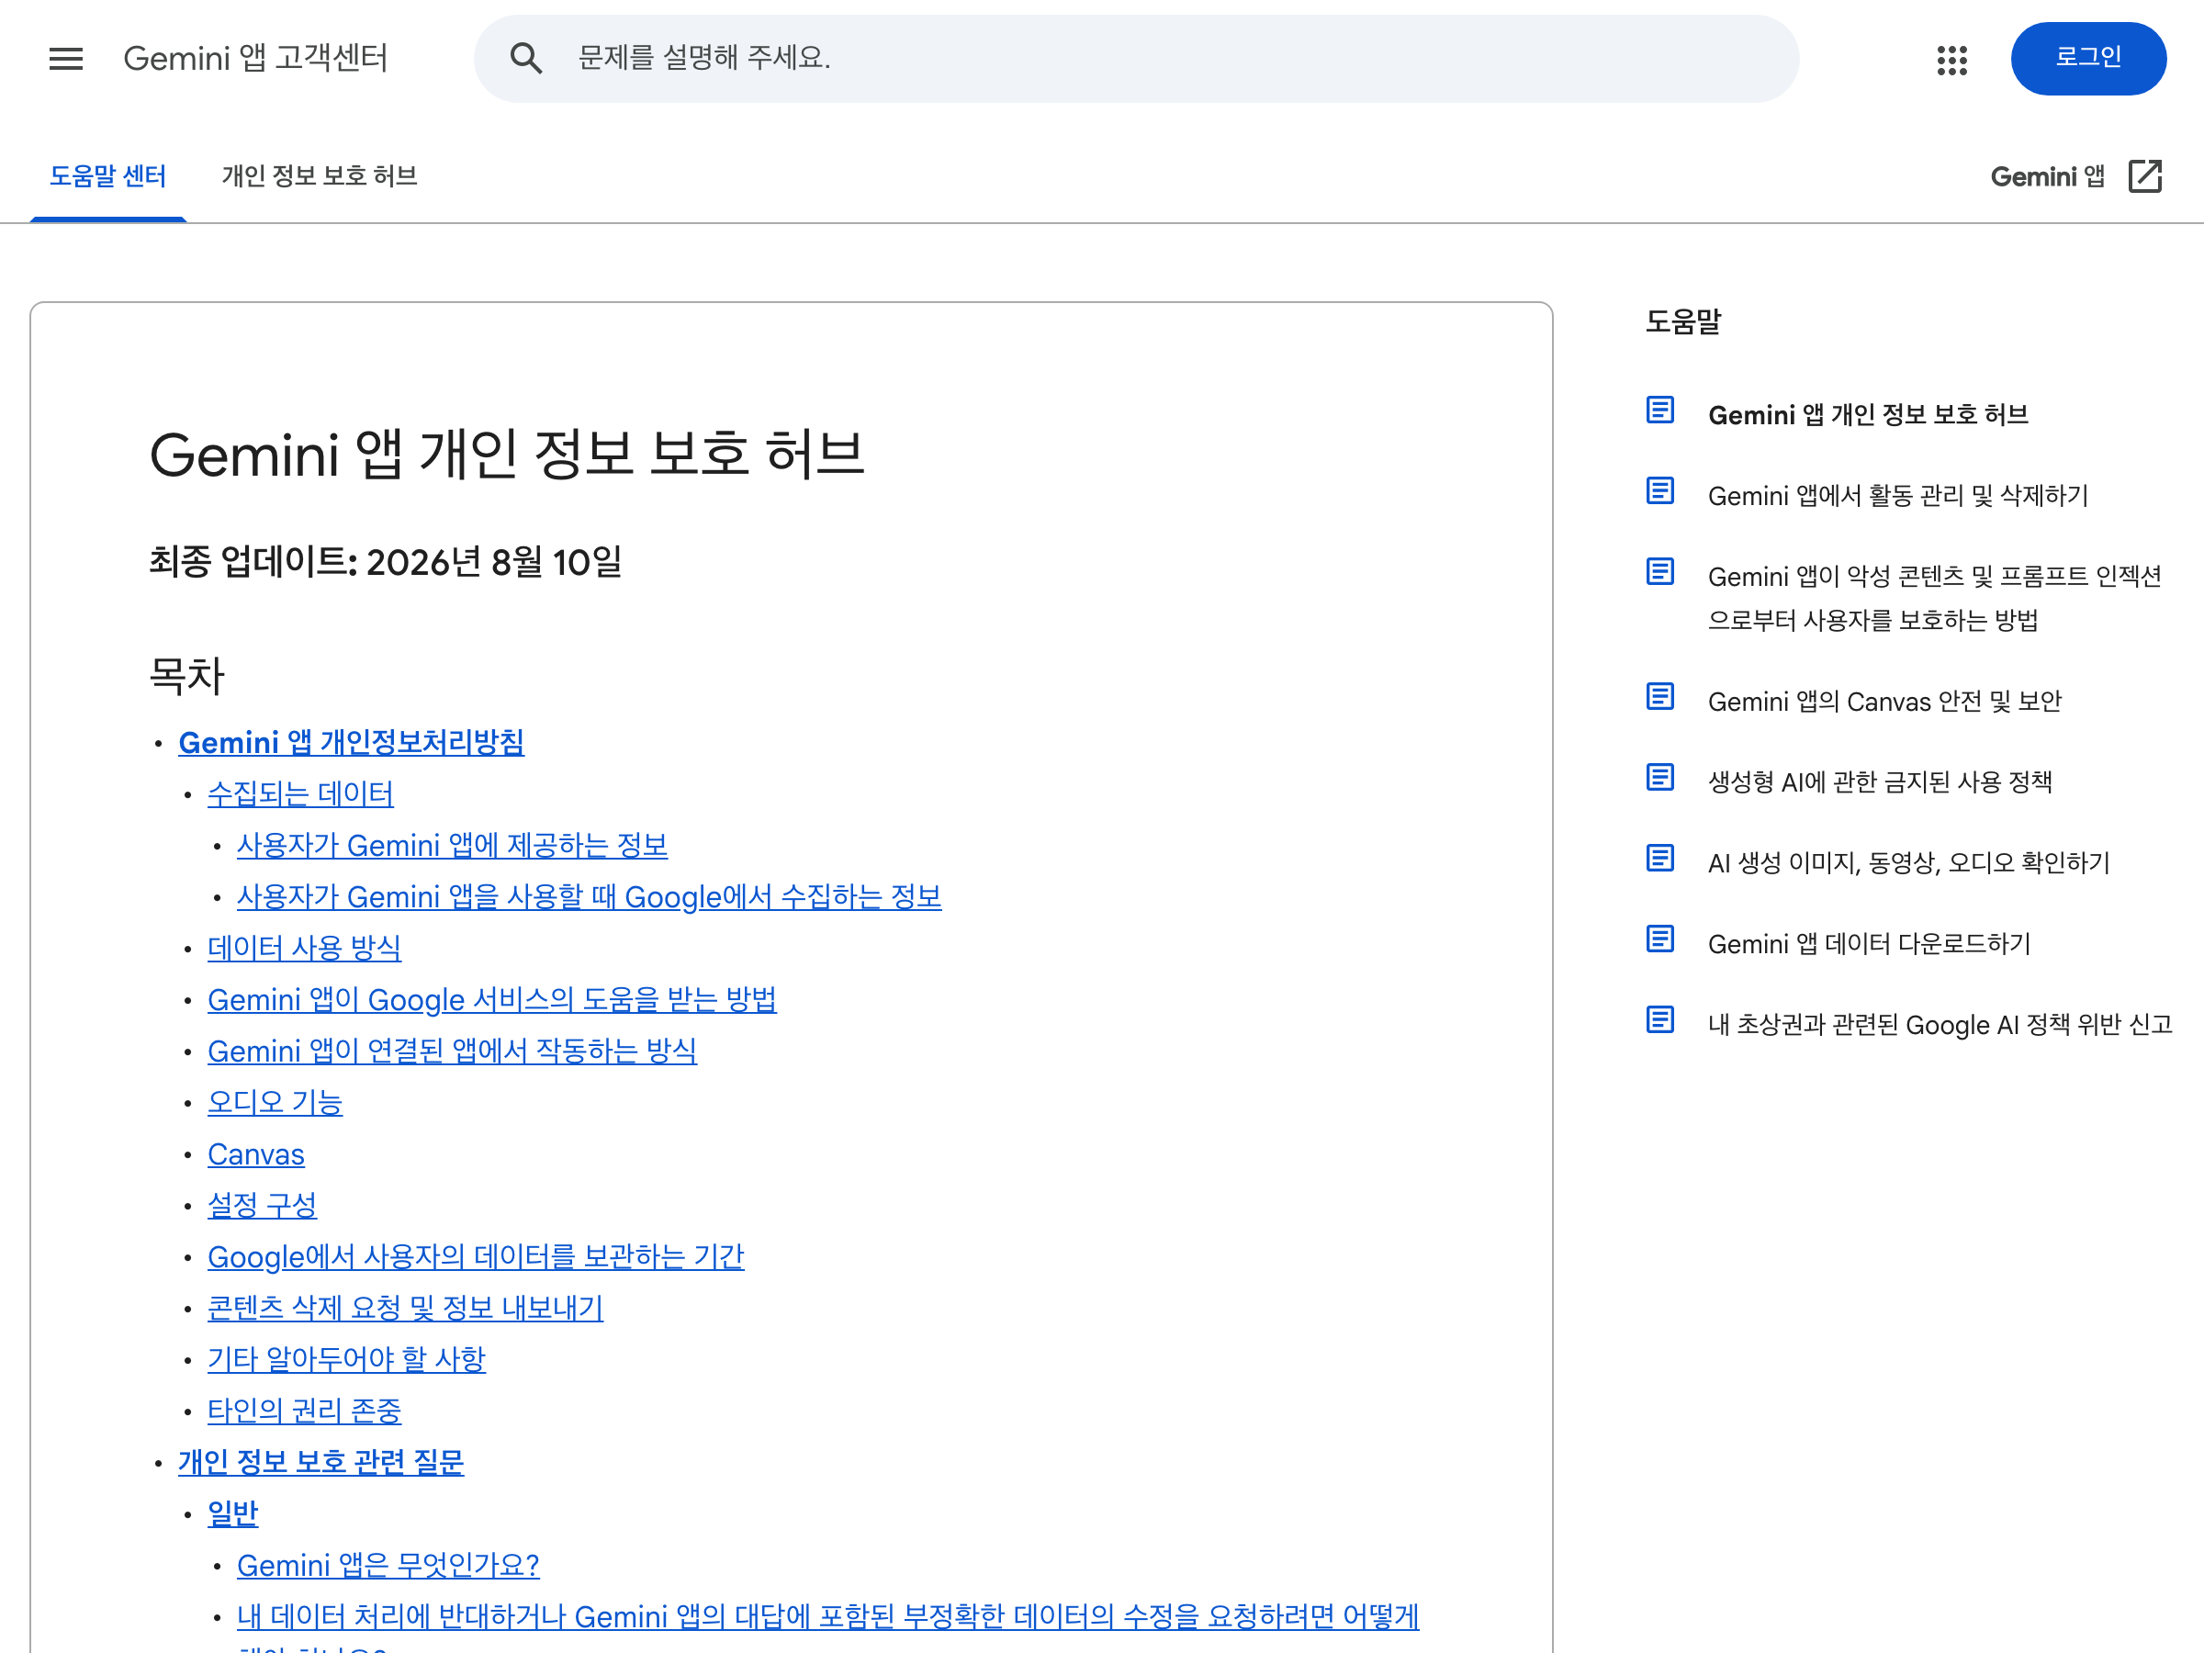The width and height of the screenshot is (2204, 1653).
Task: Open Gemini 앱은 무엇인가요? question link
Action: click(388, 1566)
